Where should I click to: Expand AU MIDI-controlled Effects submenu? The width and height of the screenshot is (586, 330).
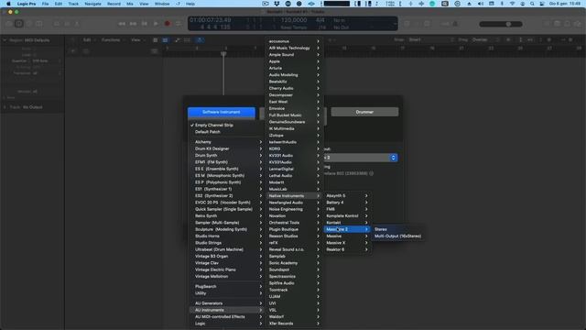225,316
